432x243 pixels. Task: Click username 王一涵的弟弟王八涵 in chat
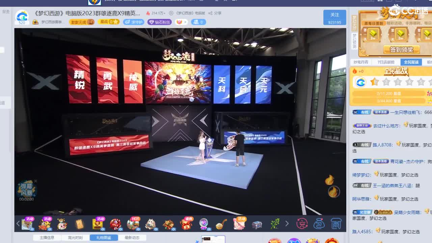[392, 186]
